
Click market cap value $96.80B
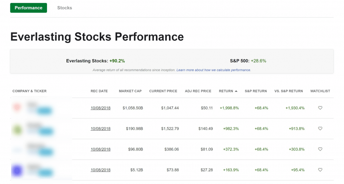point(136,149)
